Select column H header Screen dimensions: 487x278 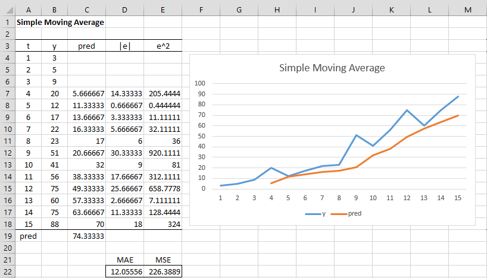click(x=277, y=10)
